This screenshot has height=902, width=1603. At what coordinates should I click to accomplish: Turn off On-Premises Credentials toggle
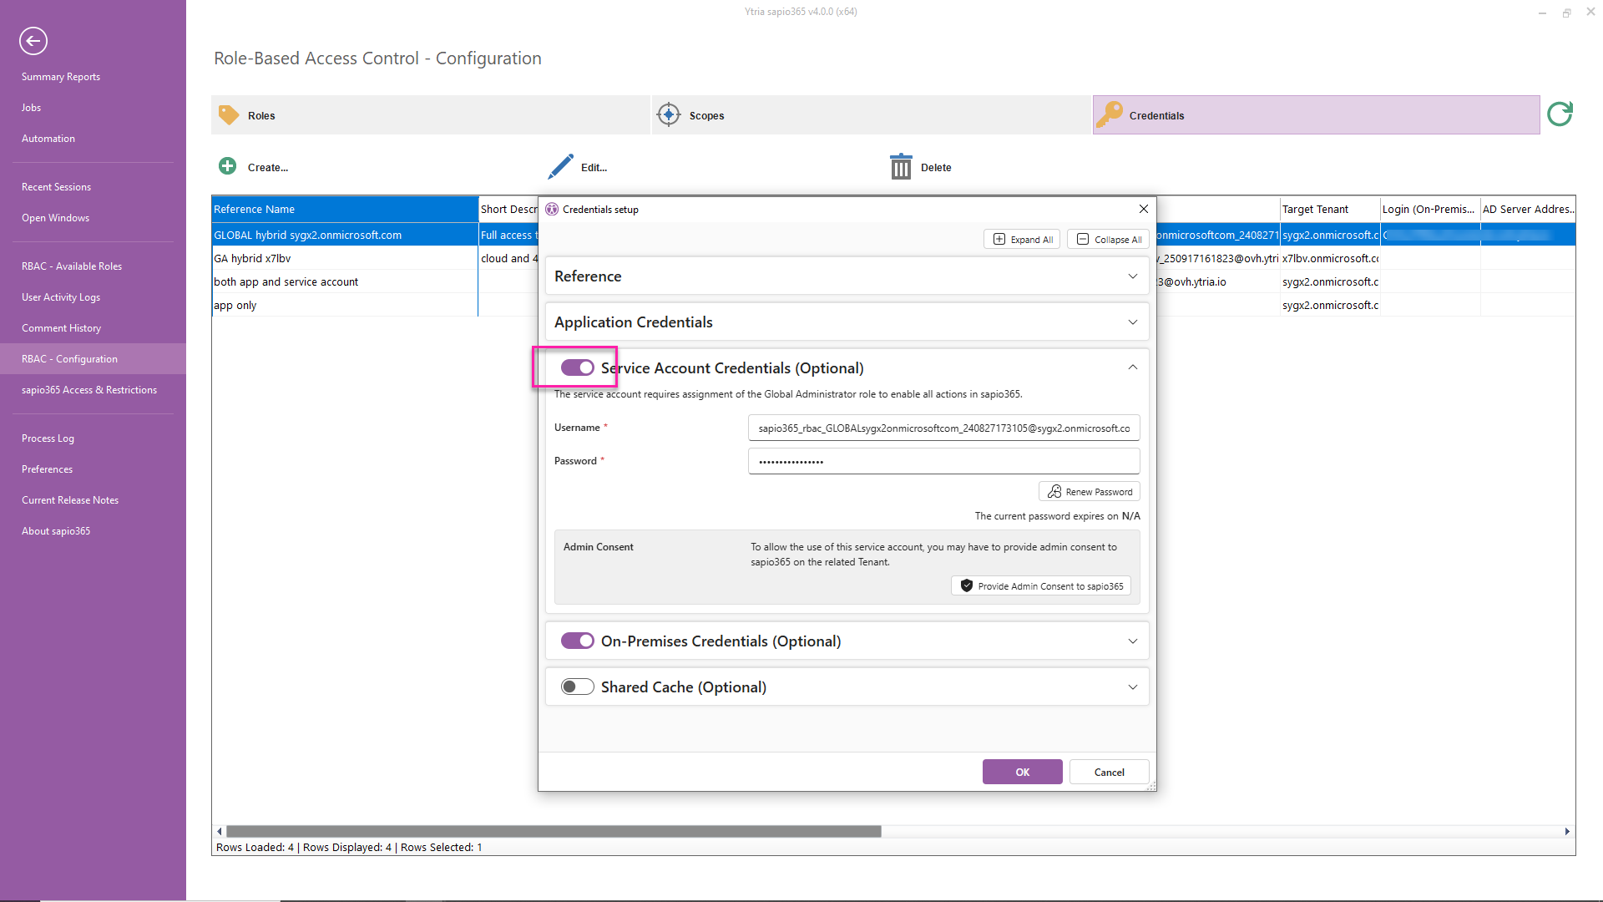pyautogui.click(x=577, y=641)
